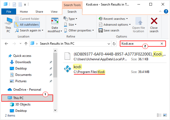170x120 pixels.
Task: Open Customize Quick Access Toolbar dropdown
Action: 25,5
